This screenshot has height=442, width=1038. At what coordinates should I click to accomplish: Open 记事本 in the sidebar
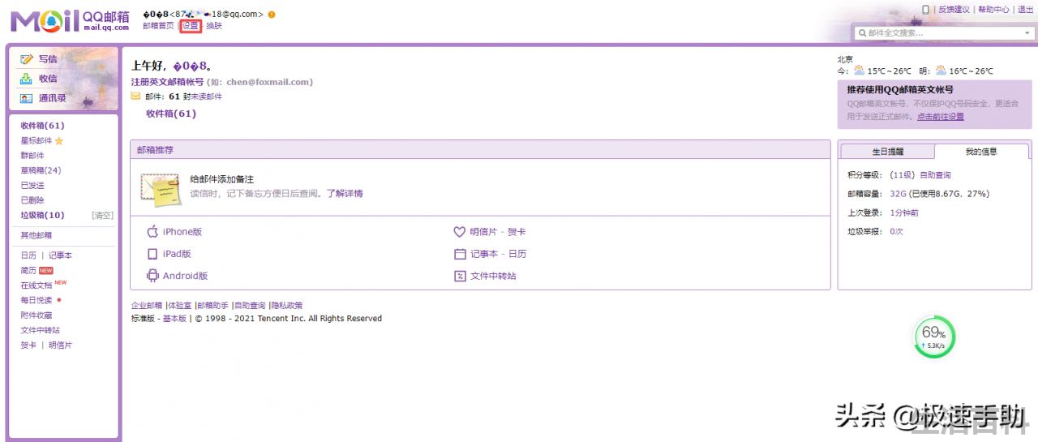pos(60,255)
